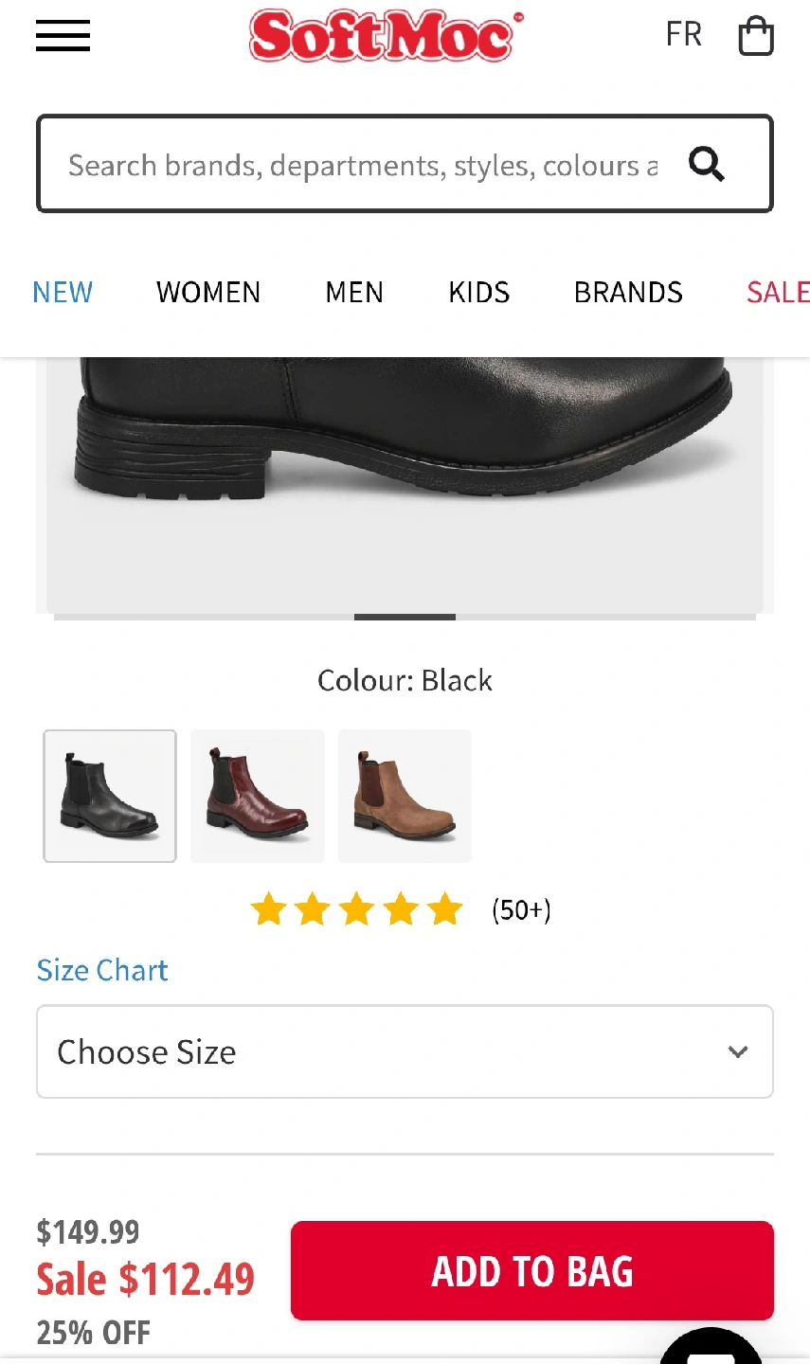The height and width of the screenshot is (1364, 810).
Task: Open the MEN category tab
Action: (x=354, y=293)
